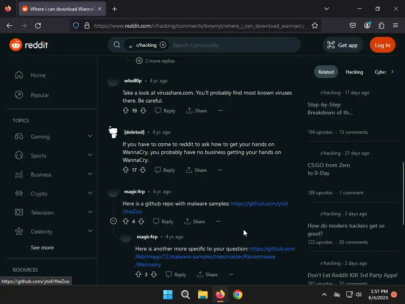405x304 pixels.
Task: Open How do modern hackers get so good post
Action: 346,230
